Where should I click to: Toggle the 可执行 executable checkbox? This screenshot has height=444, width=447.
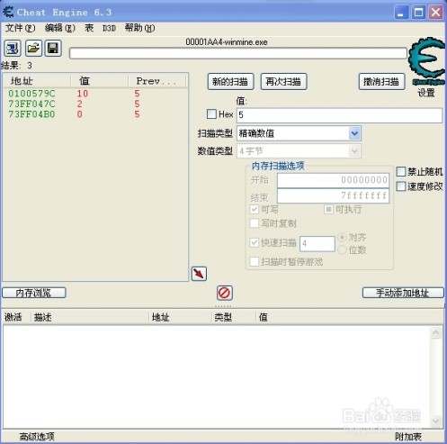point(328,209)
